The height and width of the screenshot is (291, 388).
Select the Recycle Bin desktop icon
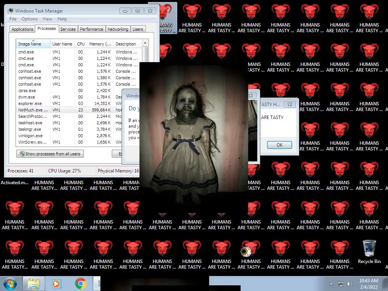369,252
